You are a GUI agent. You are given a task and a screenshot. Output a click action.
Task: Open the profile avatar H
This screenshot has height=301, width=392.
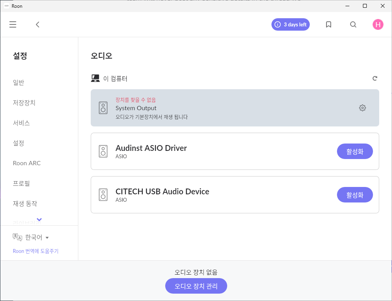point(378,25)
